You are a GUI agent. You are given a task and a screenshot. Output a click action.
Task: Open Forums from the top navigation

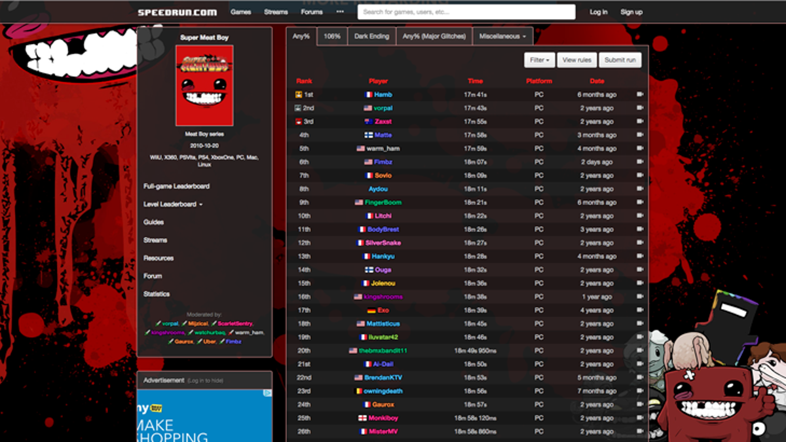point(312,12)
